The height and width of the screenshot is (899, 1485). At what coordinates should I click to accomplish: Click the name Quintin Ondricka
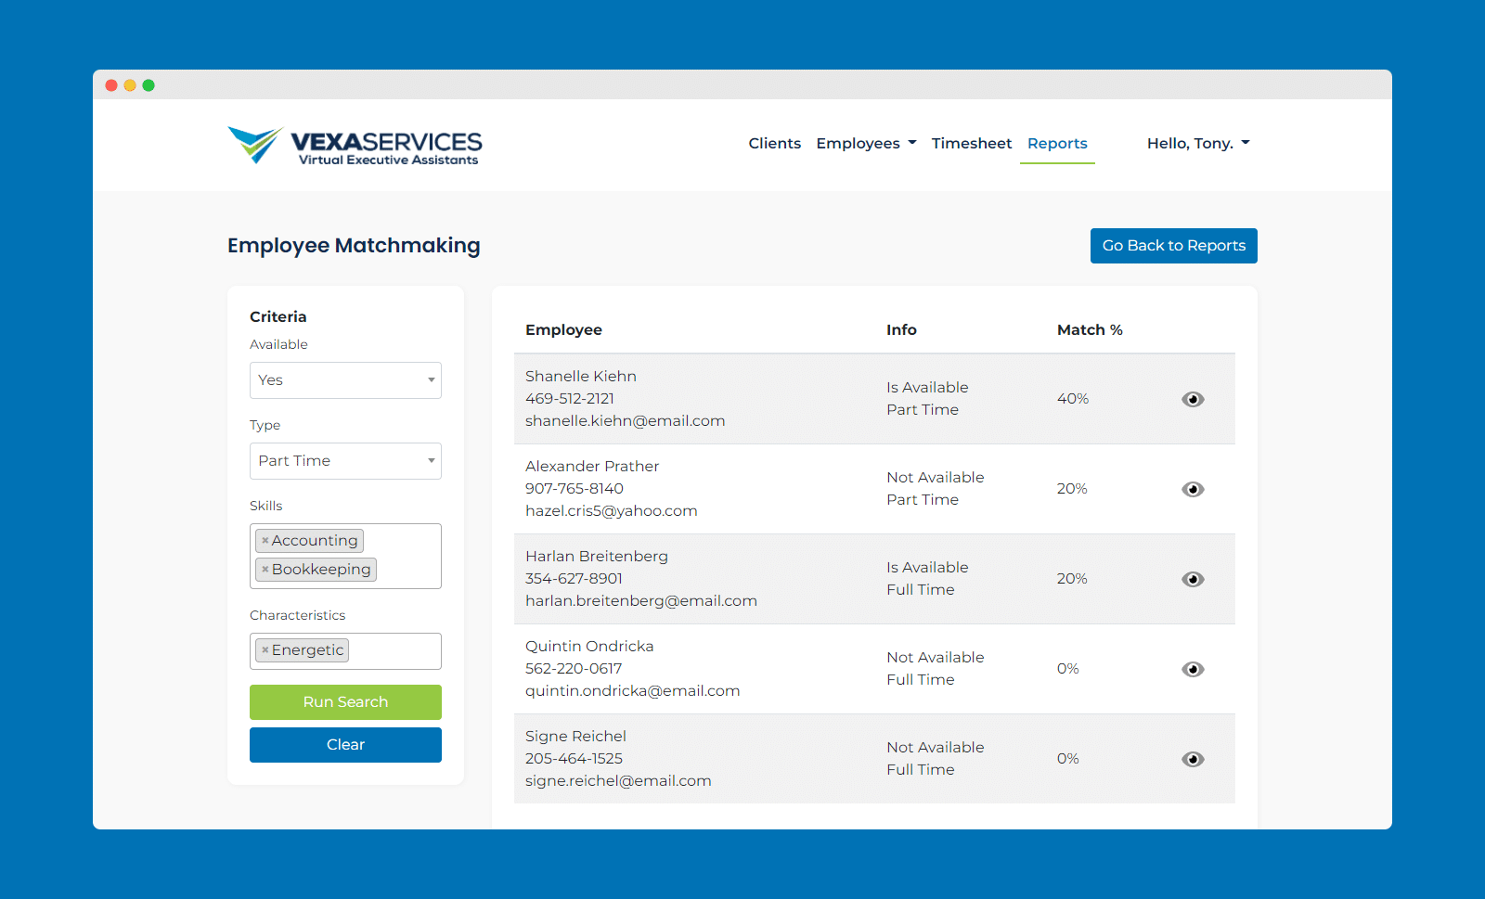[589, 646]
